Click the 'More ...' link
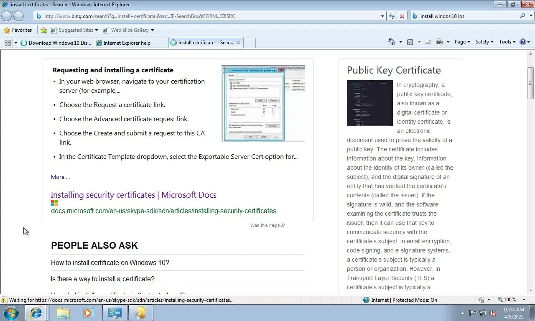Screen dimensions: 535x321 click(x=60, y=177)
